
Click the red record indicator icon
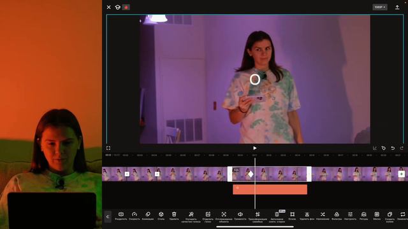click(126, 7)
